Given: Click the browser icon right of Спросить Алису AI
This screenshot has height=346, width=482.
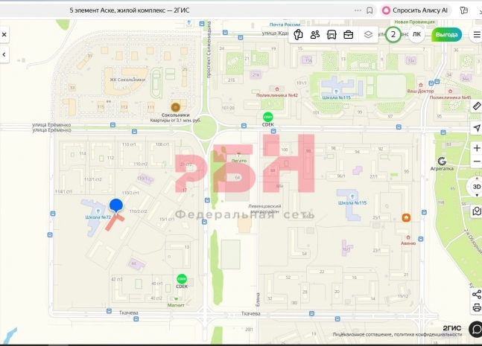Looking at the screenshot, I should pyautogui.click(x=463, y=10).
